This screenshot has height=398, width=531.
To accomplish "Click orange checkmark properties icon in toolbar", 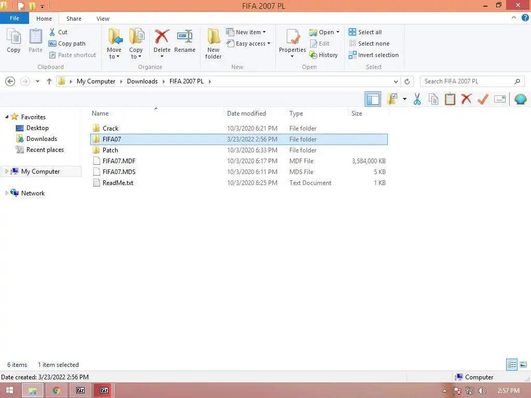I will click(x=483, y=99).
